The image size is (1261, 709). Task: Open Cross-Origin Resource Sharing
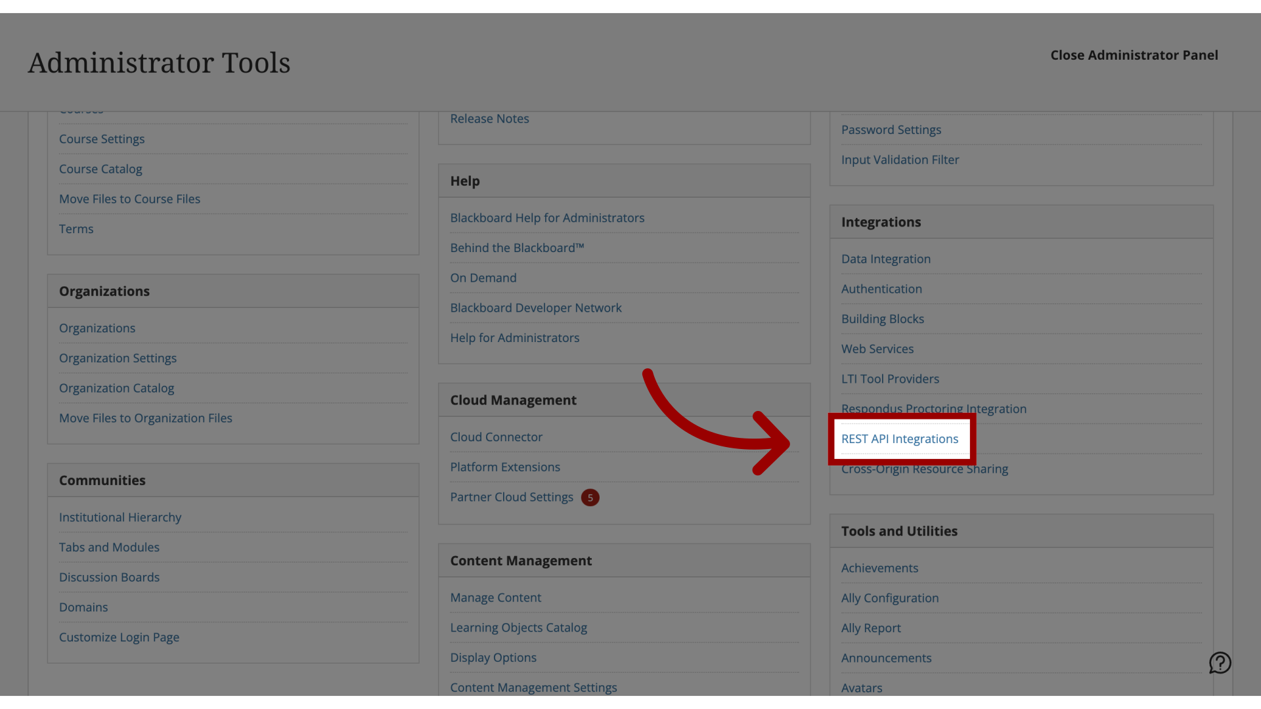tap(924, 470)
